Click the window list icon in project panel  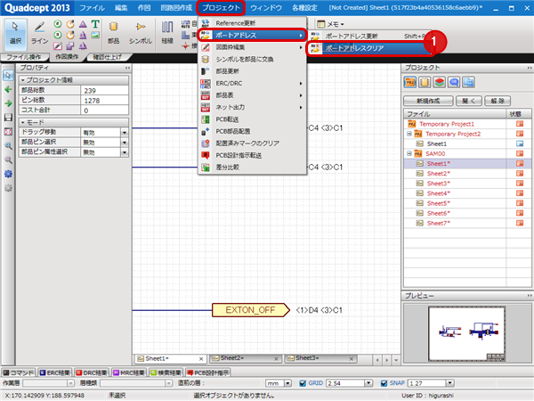coord(469,82)
